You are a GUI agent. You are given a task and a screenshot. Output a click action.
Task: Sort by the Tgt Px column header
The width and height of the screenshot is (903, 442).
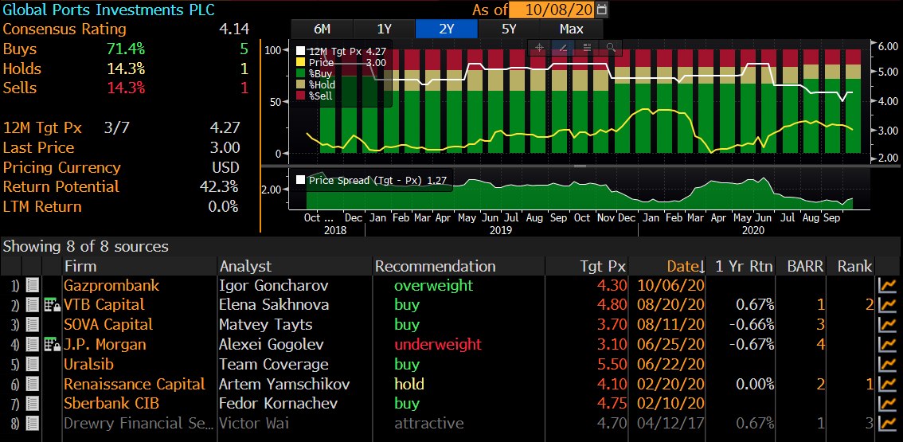tap(602, 266)
